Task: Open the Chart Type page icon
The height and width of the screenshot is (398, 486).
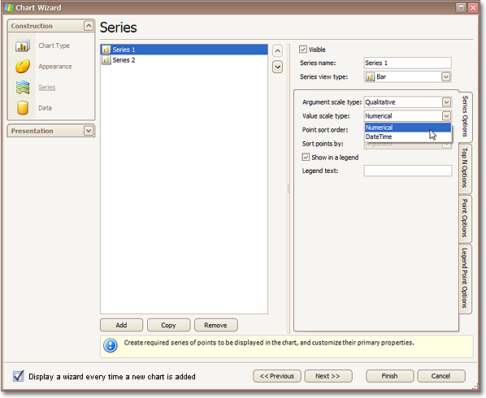Action: coord(22,45)
